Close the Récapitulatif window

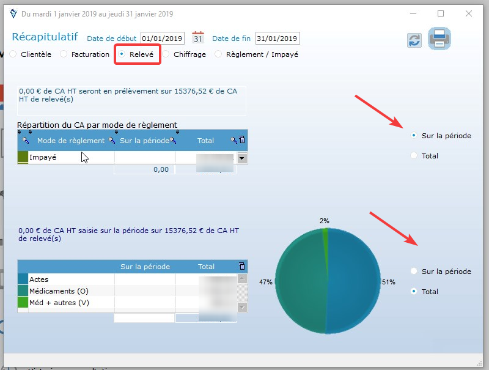tap(468, 13)
